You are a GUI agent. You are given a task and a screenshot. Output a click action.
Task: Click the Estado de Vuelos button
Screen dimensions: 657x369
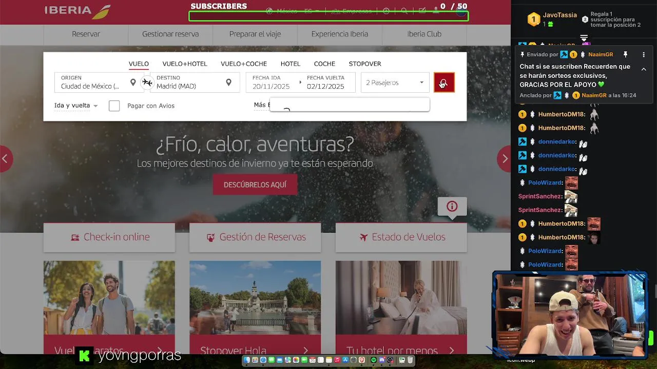click(x=401, y=237)
